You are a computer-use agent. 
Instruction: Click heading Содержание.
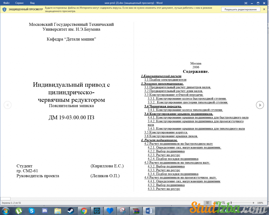click(196, 71)
